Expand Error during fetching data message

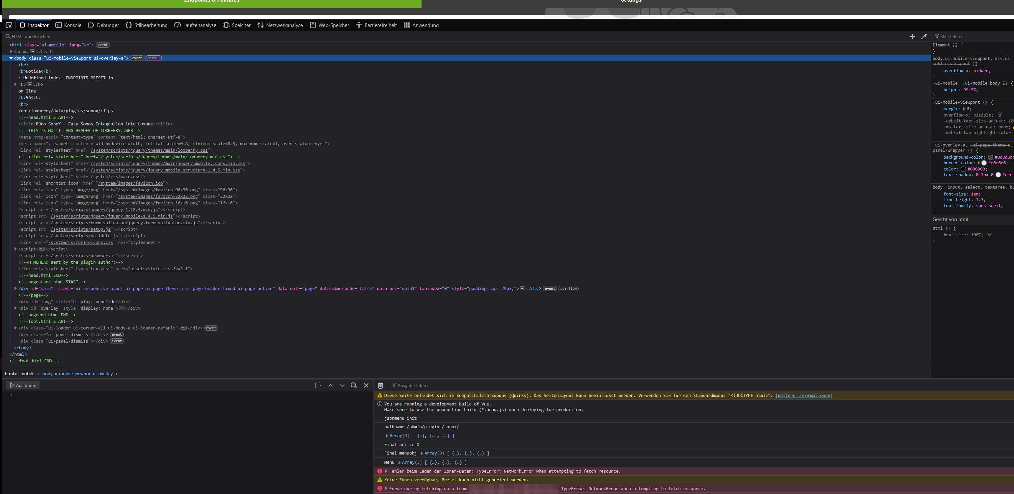pyautogui.click(x=386, y=488)
